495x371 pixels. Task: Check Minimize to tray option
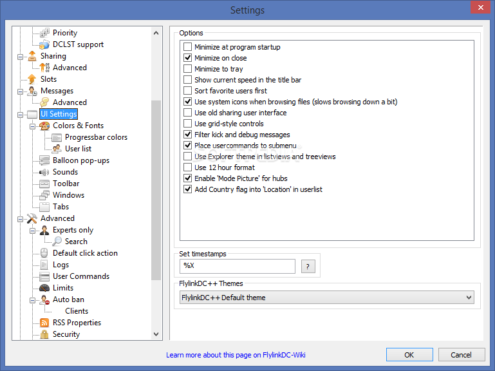(187, 69)
